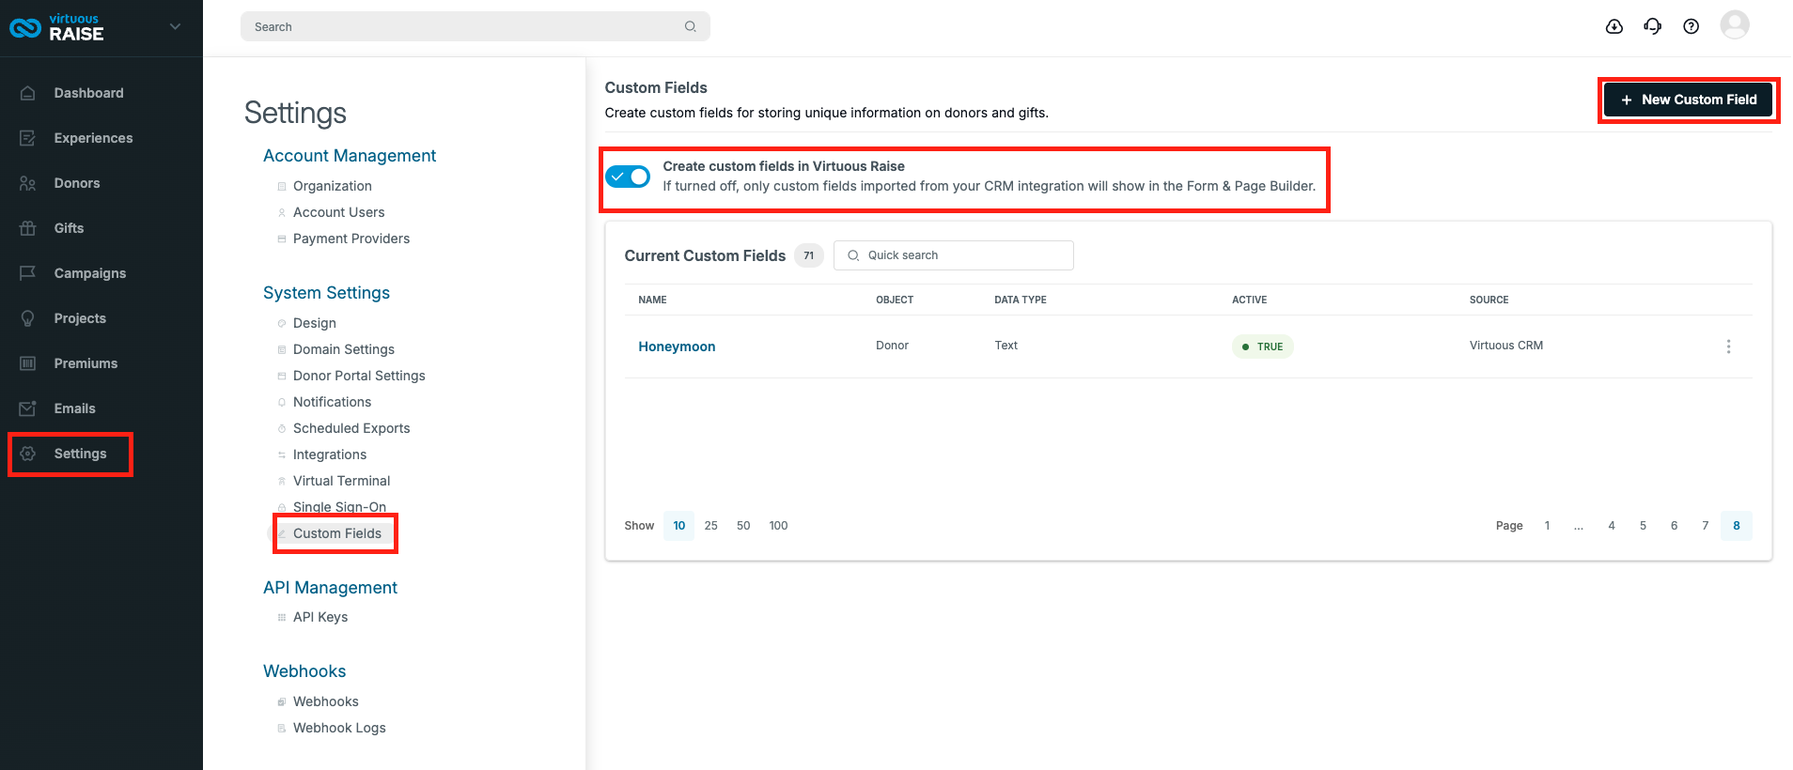Sort by NAME column header
This screenshot has height=770, width=1793.
652,300
